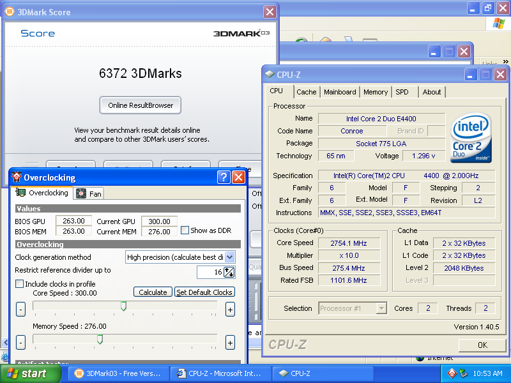Click the Voltage '1.296 v' value
Screen dimensions: 511x383
pyautogui.click(x=423, y=156)
